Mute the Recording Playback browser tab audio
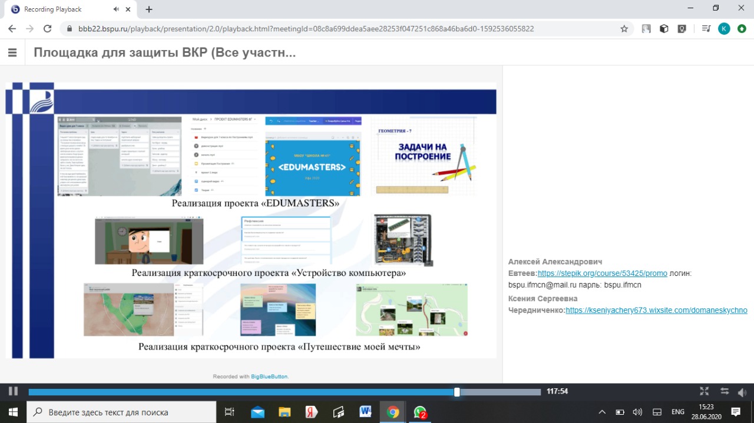 [116, 9]
